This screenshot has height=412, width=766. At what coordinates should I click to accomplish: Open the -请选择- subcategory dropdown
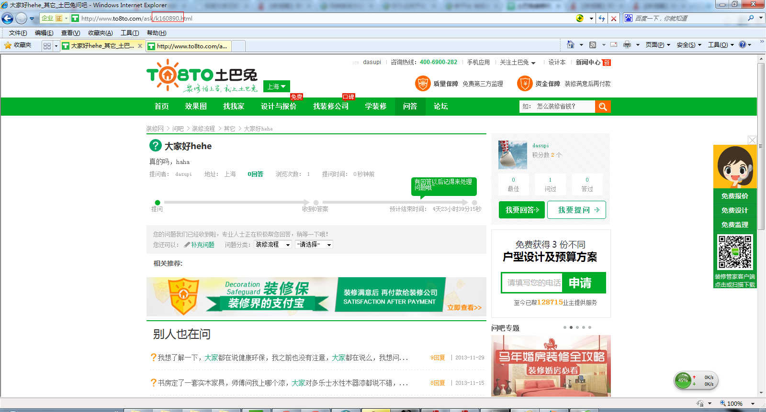click(x=314, y=245)
